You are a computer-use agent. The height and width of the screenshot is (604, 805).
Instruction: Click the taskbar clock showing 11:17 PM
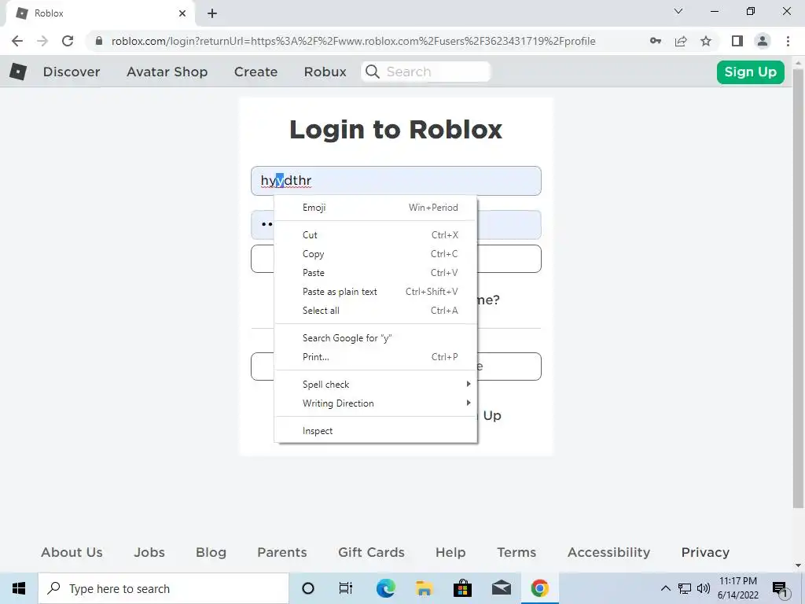pyautogui.click(x=737, y=588)
